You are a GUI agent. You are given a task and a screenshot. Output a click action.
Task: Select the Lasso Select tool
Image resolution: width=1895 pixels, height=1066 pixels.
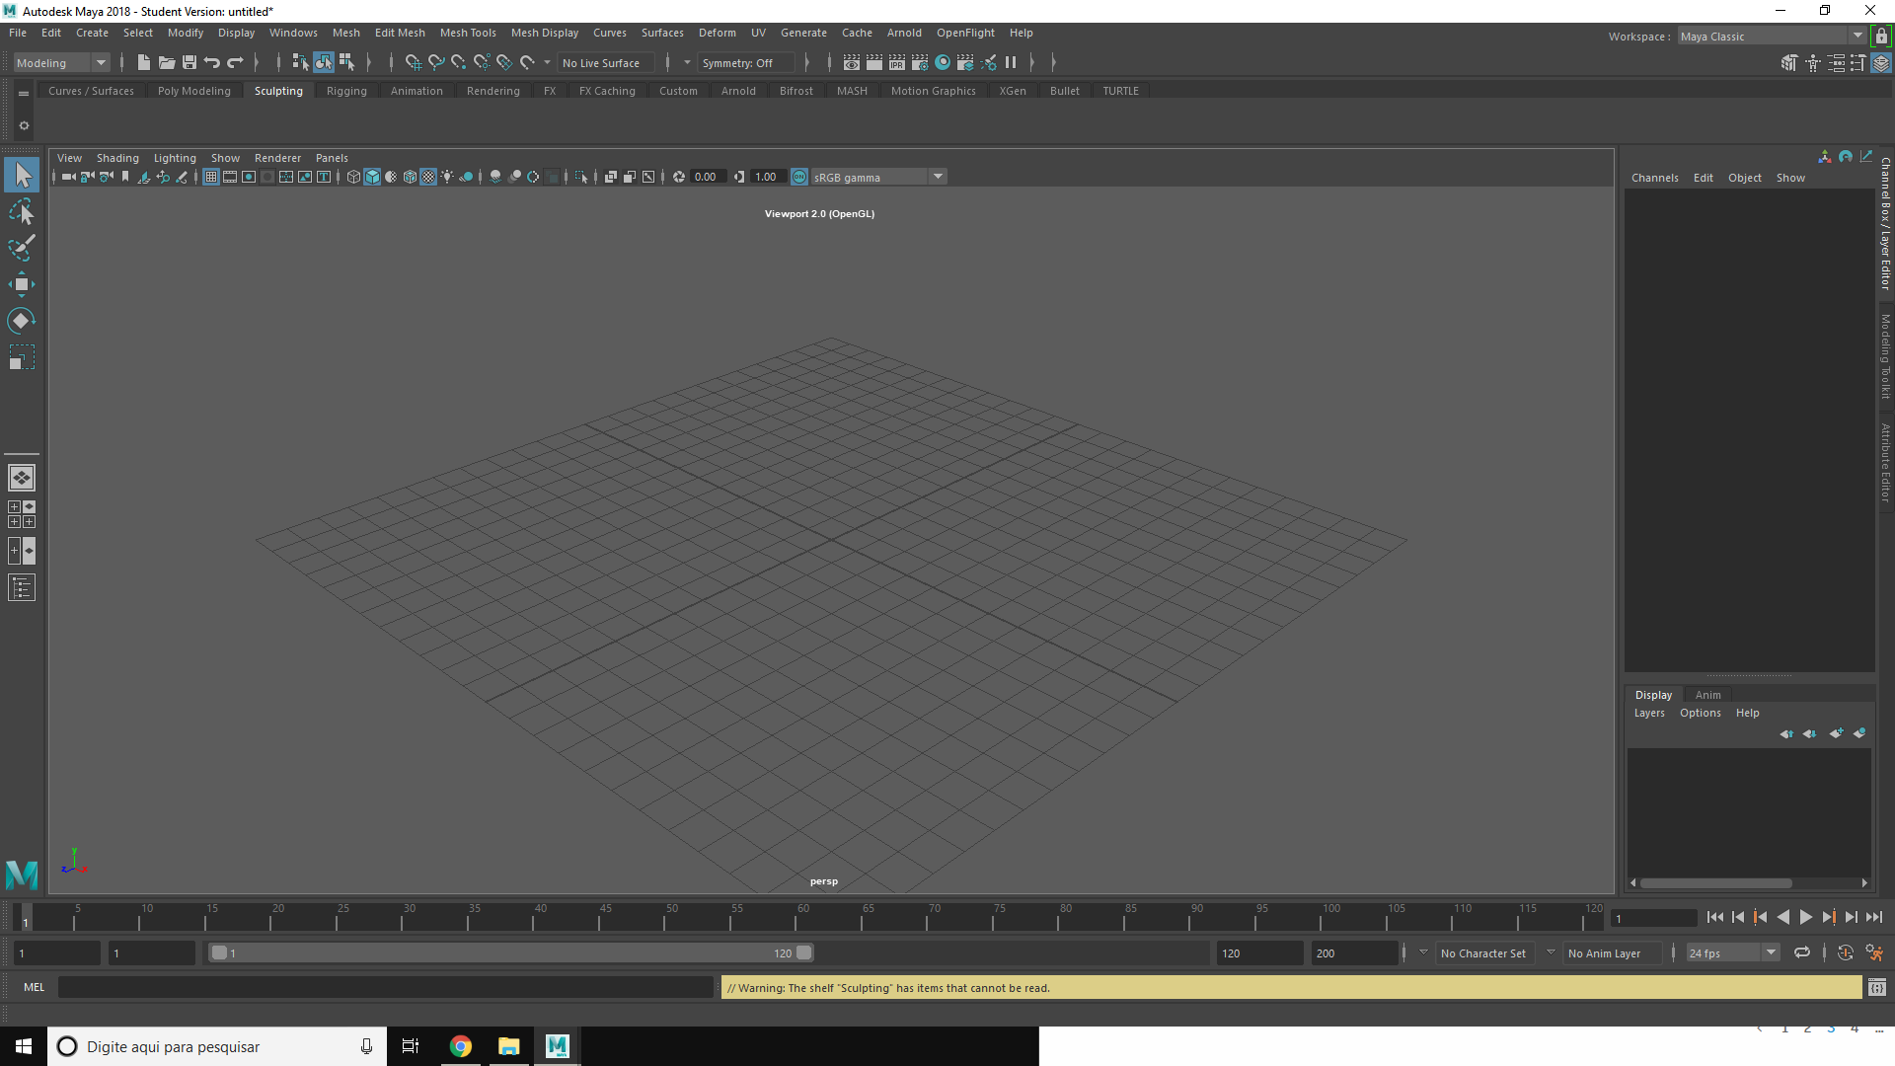pos(22,211)
